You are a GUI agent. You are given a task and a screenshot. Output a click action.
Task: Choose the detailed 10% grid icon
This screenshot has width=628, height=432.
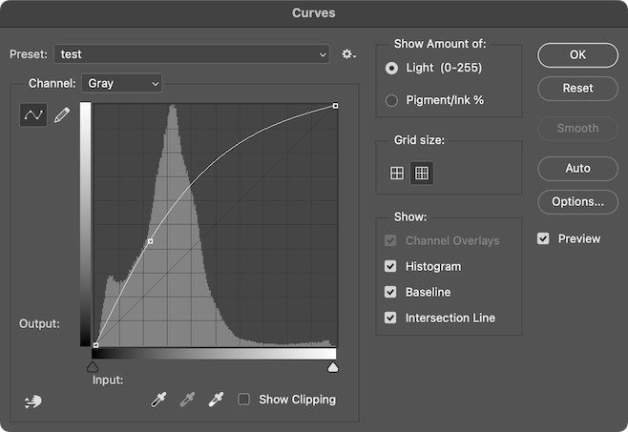(422, 173)
